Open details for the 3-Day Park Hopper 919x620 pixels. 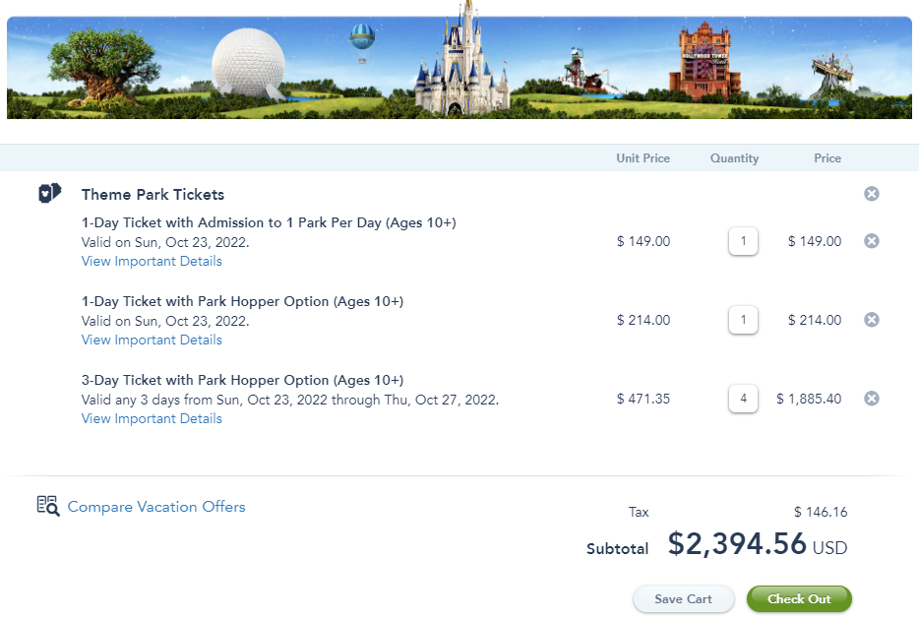coord(151,418)
